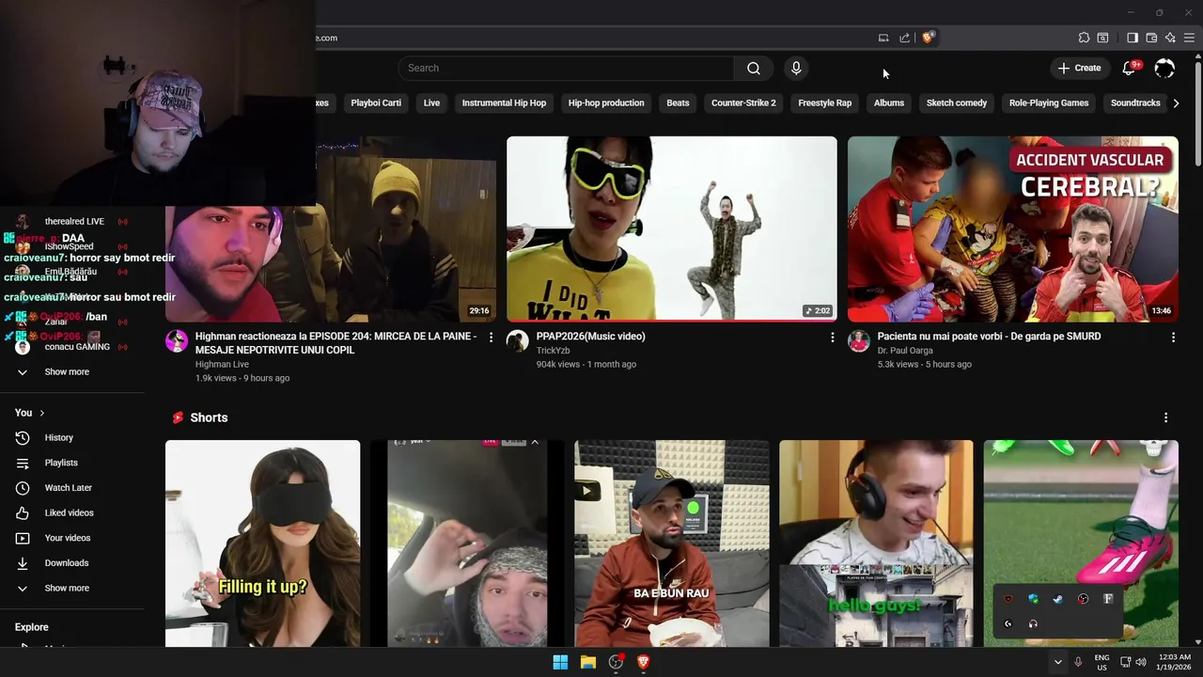Viewport: 1203px width, 677px height.
Task: Open the Brave Wallet icon
Action: coord(1151,38)
